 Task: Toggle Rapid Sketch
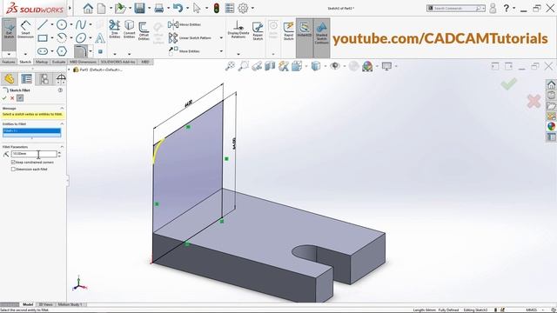point(288,30)
